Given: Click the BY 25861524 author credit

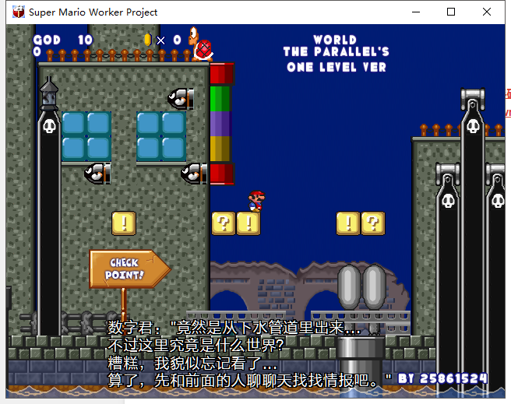Looking at the screenshot, I should 443,378.
